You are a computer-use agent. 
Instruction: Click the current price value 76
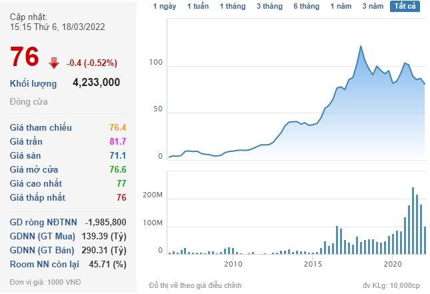tap(25, 57)
